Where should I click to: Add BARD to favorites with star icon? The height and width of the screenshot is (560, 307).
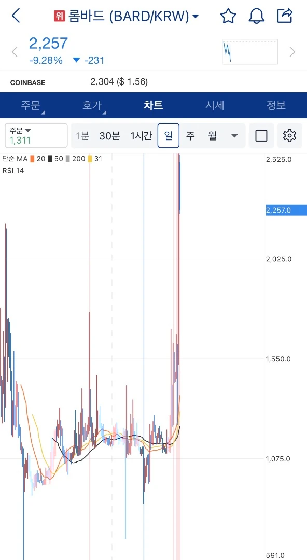click(x=228, y=16)
